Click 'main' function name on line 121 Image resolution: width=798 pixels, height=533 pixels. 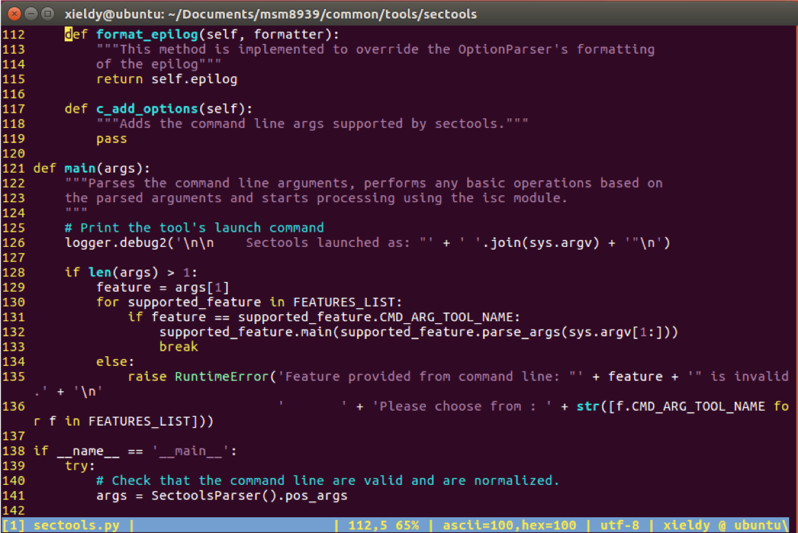pyautogui.click(x=80, y=168)
